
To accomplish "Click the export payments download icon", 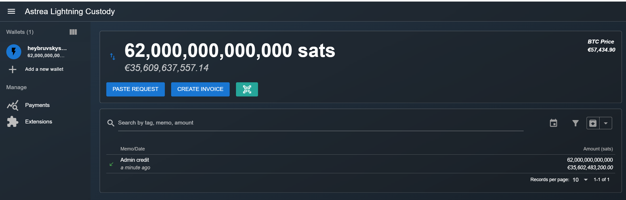I will click(x=593, y=123).
